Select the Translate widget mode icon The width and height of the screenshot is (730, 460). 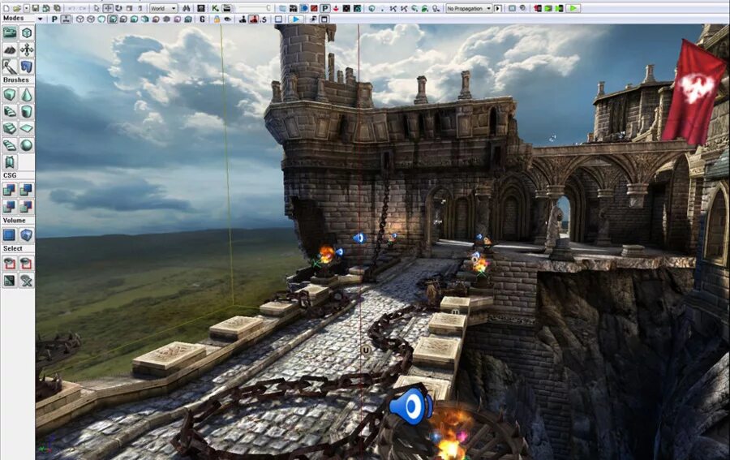point(108,8)
